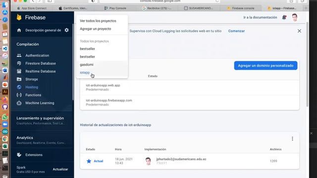The image size is (317, 178).
Task: Click the Functions brackets icon
Action: (19, 95)
